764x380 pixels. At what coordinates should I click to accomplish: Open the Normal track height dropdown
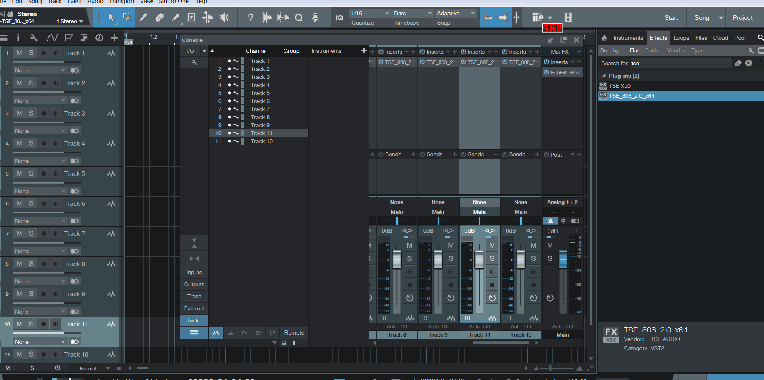(94, 368)
